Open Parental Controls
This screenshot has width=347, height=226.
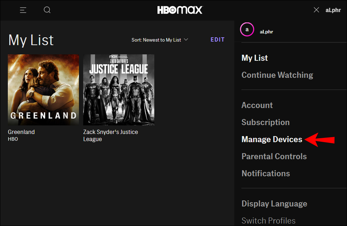click(274, 156)
